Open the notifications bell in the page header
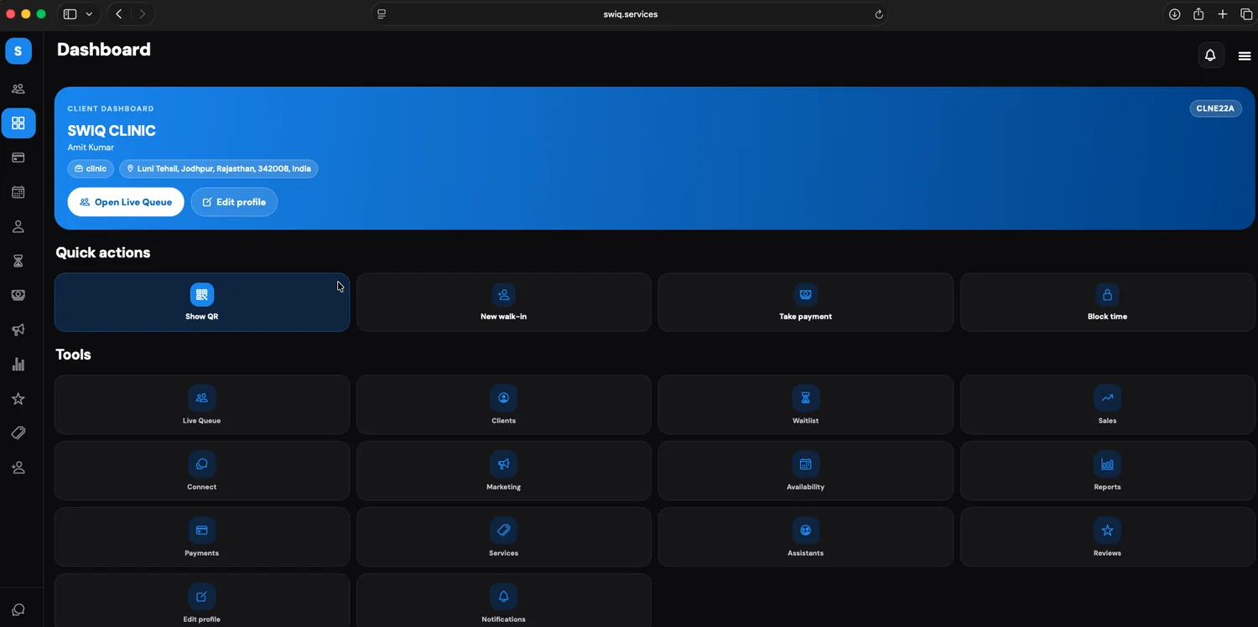1258x627 pixels. (x=1210, y=55)
